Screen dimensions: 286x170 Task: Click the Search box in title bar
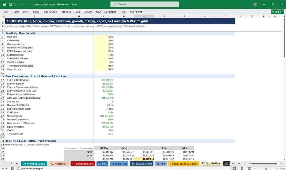click(x=145, y=4)
